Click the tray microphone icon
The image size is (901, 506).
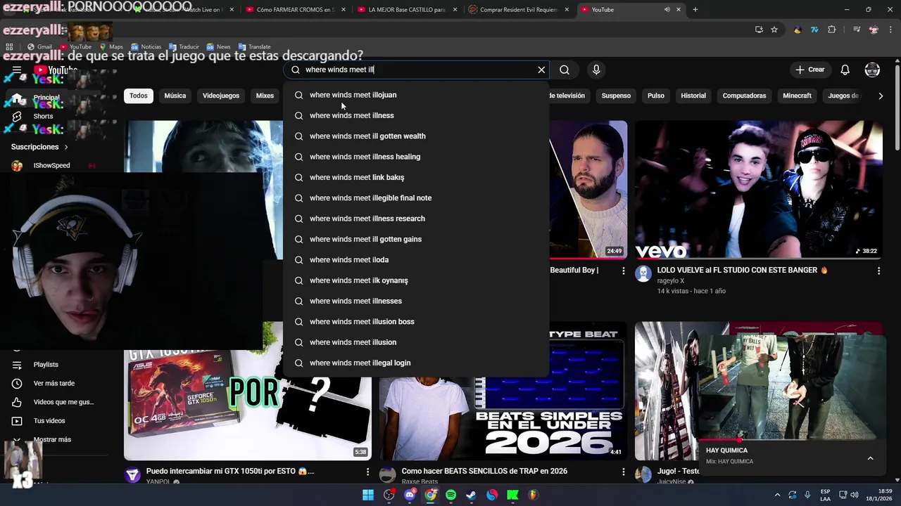point(807,495)
